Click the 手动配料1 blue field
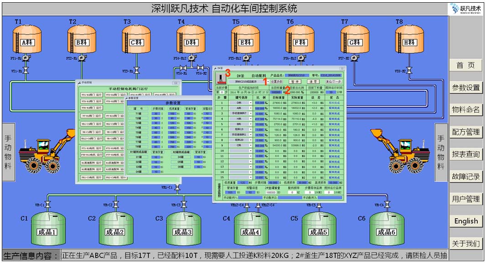Viewport: 487px width, 263px height. coord(250,198)
